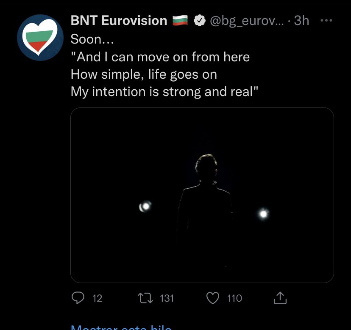Like the tweet with the heart icon
This screenshot has height=330, width=351.
coord(212,298)
